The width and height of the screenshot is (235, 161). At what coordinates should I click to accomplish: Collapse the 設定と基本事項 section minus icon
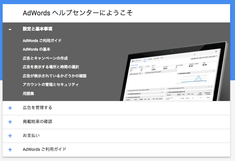point(10,29)
